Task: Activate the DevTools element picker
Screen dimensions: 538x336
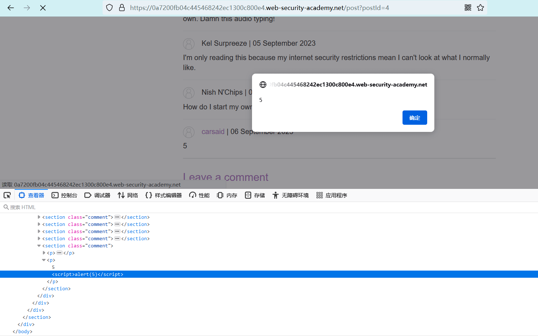Action: click(x=7, y=195)
